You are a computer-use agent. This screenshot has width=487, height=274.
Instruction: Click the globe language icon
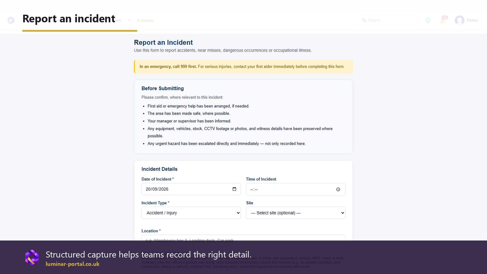pos(428,20)
